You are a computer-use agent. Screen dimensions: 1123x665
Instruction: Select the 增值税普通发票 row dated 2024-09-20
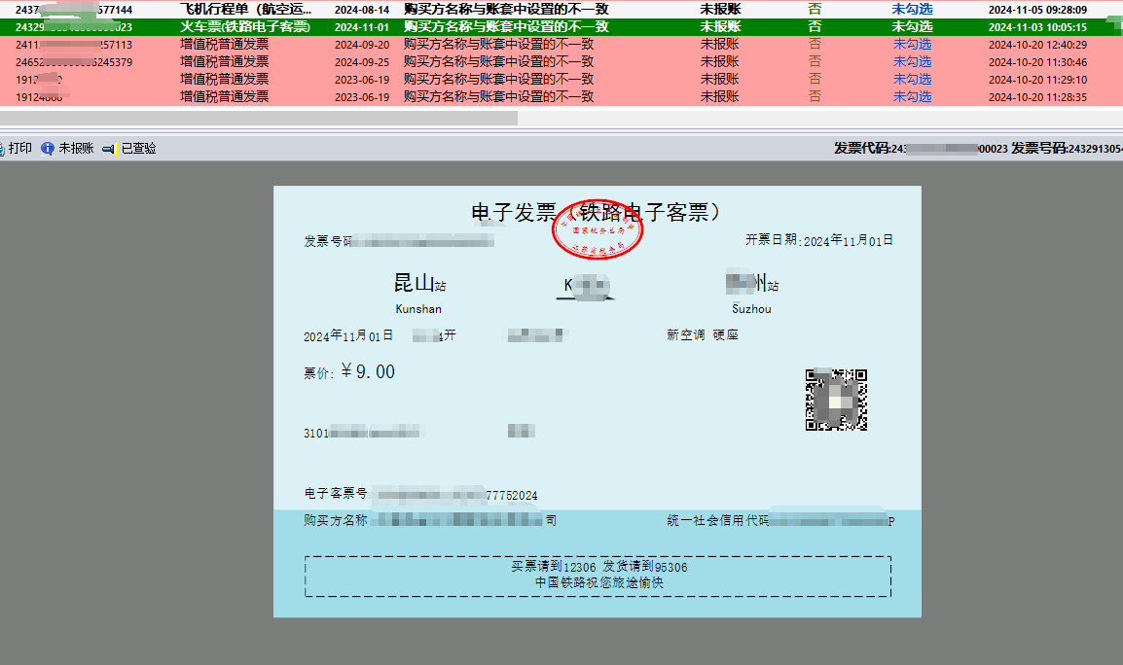(561, 45)
